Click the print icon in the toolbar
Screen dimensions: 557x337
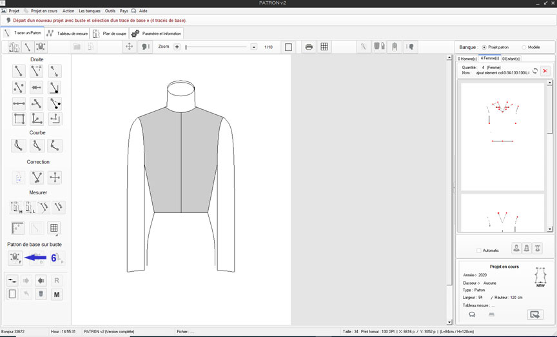click(x=309, y=47)
